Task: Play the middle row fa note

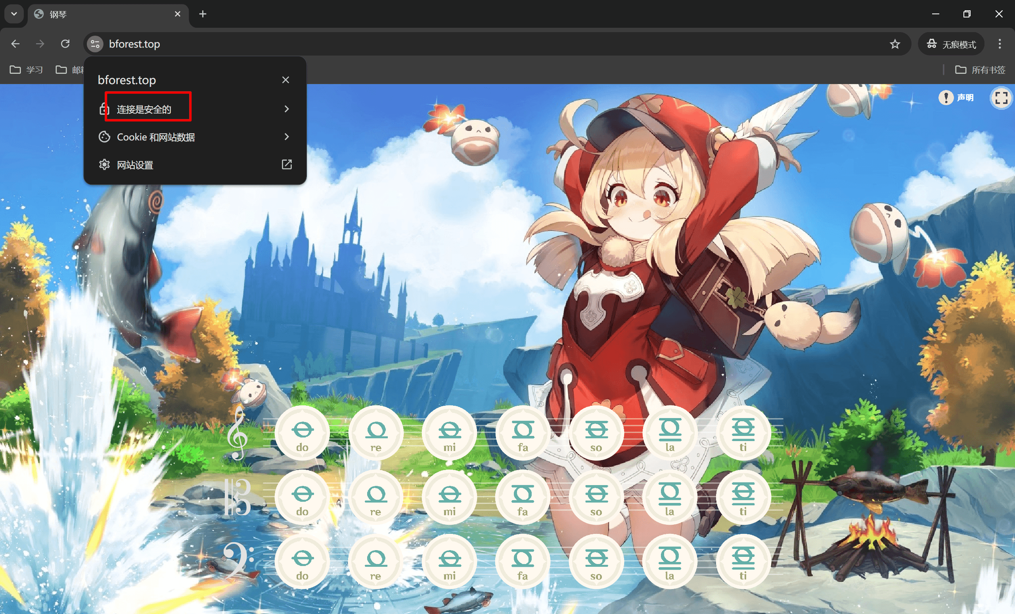Action: (523, 497)
